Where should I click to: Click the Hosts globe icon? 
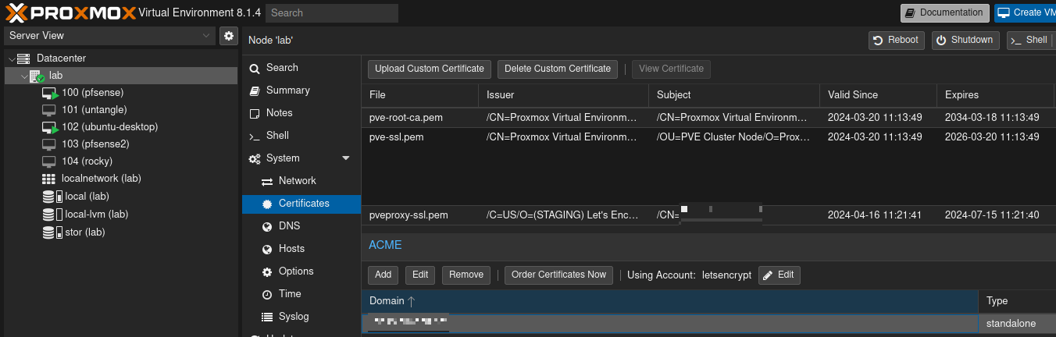266,249
